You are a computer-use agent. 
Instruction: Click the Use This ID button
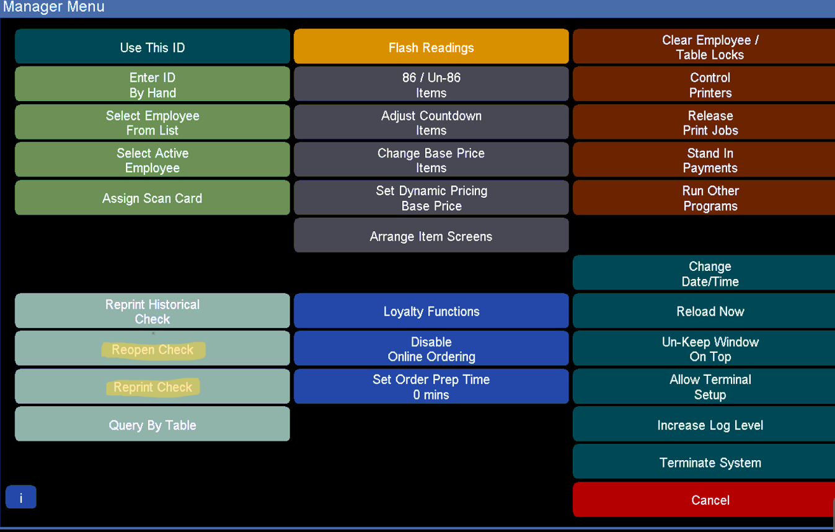click(x=152, y=47)
